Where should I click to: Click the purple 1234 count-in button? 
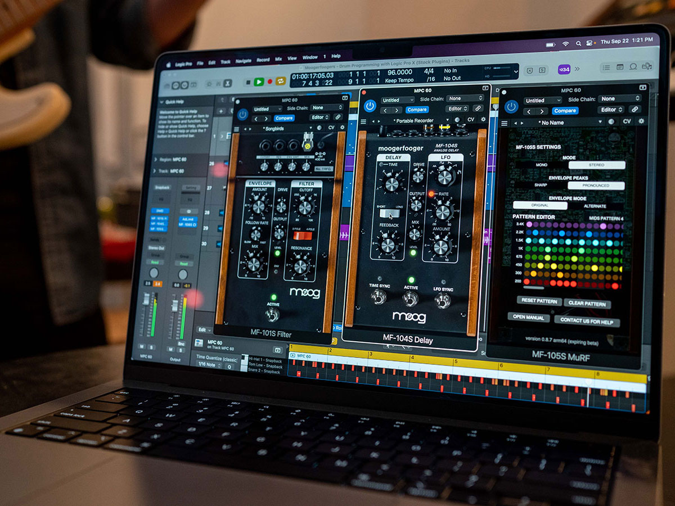[564, 69]
